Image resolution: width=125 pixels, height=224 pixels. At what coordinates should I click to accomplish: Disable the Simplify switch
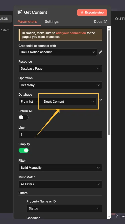(x=24, y=150)
